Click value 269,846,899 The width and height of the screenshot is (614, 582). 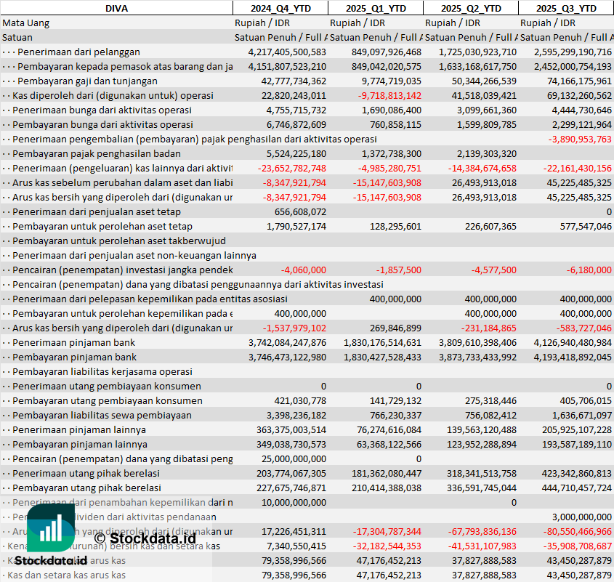[x=395, y=328]
